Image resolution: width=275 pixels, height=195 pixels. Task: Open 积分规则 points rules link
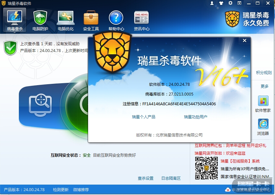click(x=264, y=72)
